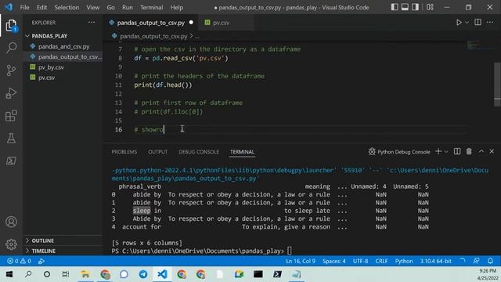Open the Manage gear settings
This screenshot has height=282, width=501.
[11, 244]
